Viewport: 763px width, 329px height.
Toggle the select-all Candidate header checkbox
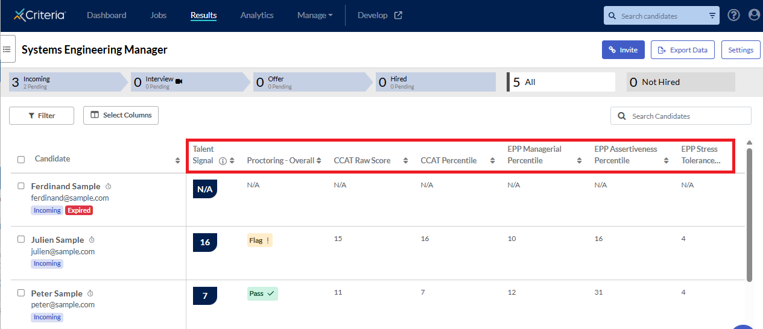(21, 160)
